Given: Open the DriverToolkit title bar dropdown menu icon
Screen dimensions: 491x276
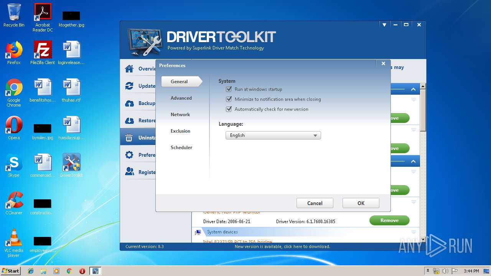Looking at the screenshot, I should (x=384, y=25).
